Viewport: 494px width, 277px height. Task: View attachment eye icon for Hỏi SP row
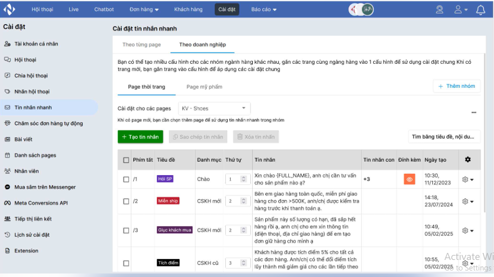[x=409, y=179]
